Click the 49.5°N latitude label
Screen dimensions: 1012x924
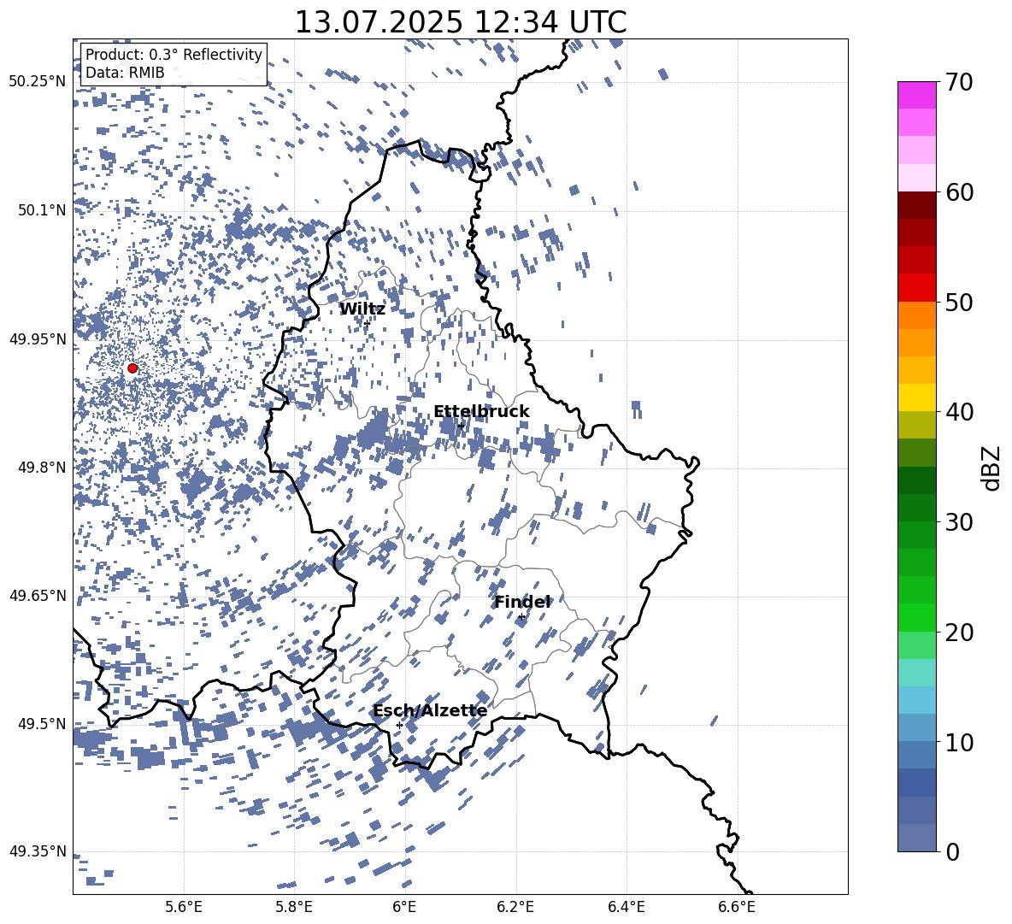point(42,724)
